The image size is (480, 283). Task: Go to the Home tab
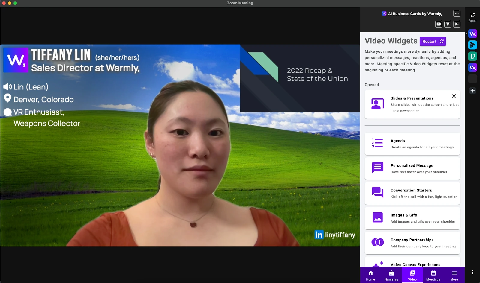click(370, 275)
